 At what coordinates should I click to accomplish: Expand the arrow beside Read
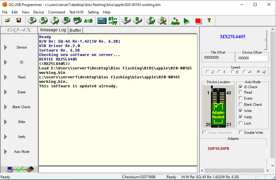(x=5, y=77)
